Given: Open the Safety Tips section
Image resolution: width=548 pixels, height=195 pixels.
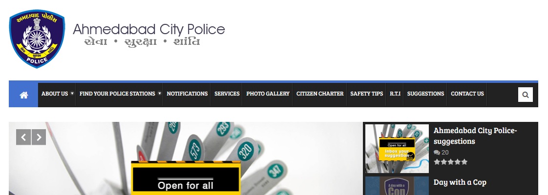Looking at the screenshot, I should (366, 94).
